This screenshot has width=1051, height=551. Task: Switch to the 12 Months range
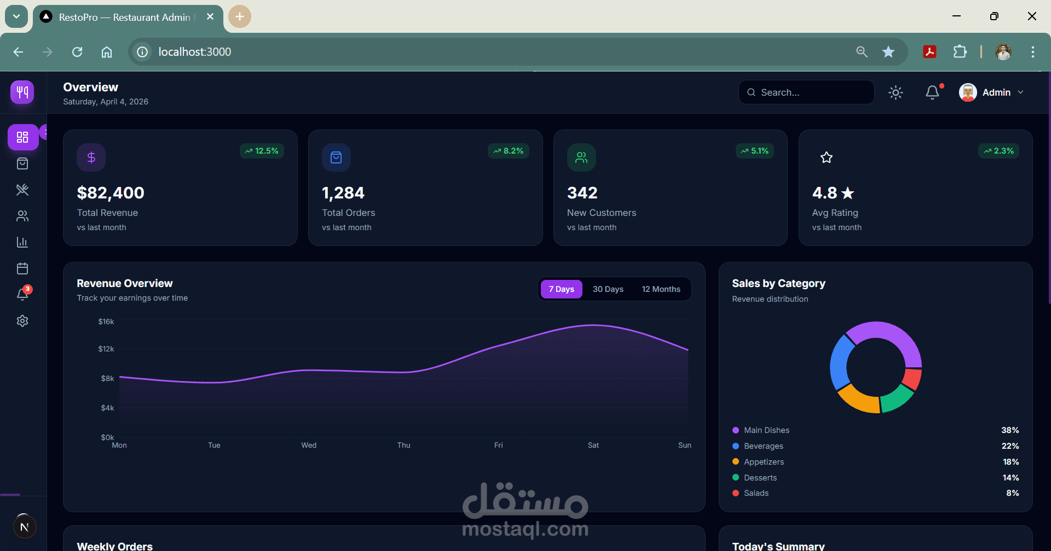661,289
